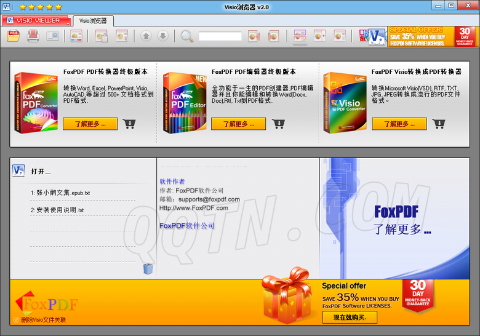Viewport: 480px width, 336px height.
Task: Click the supports@foxpdf.com email address
Action: pyautogui.click(x=209, y=199)
